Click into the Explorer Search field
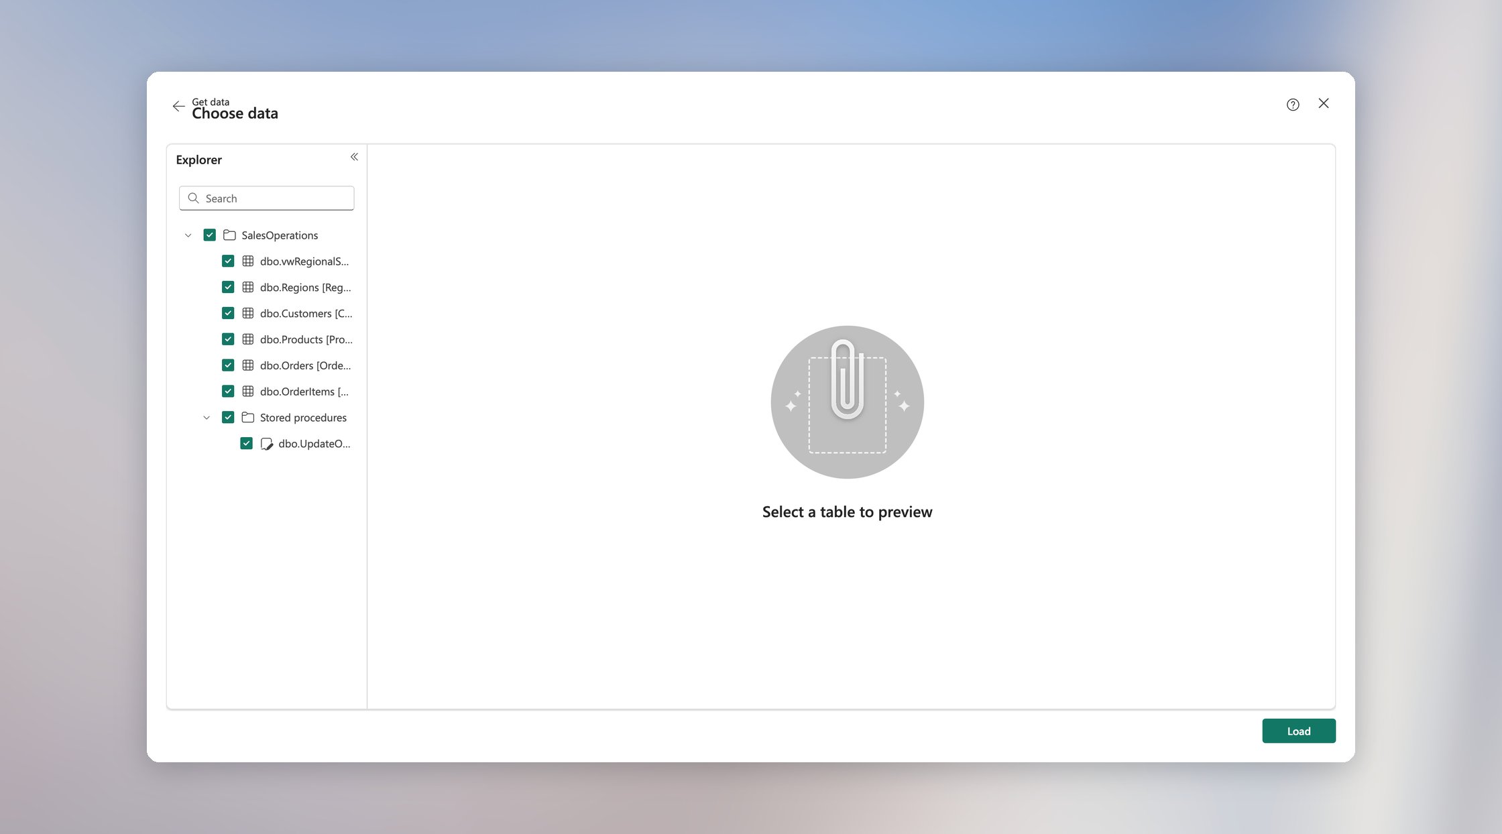 pos(267,198)
